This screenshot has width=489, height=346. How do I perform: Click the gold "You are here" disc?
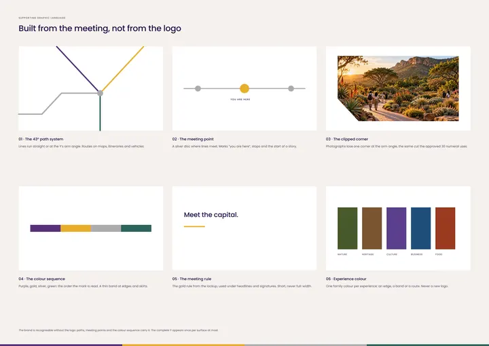coord(244,88)
